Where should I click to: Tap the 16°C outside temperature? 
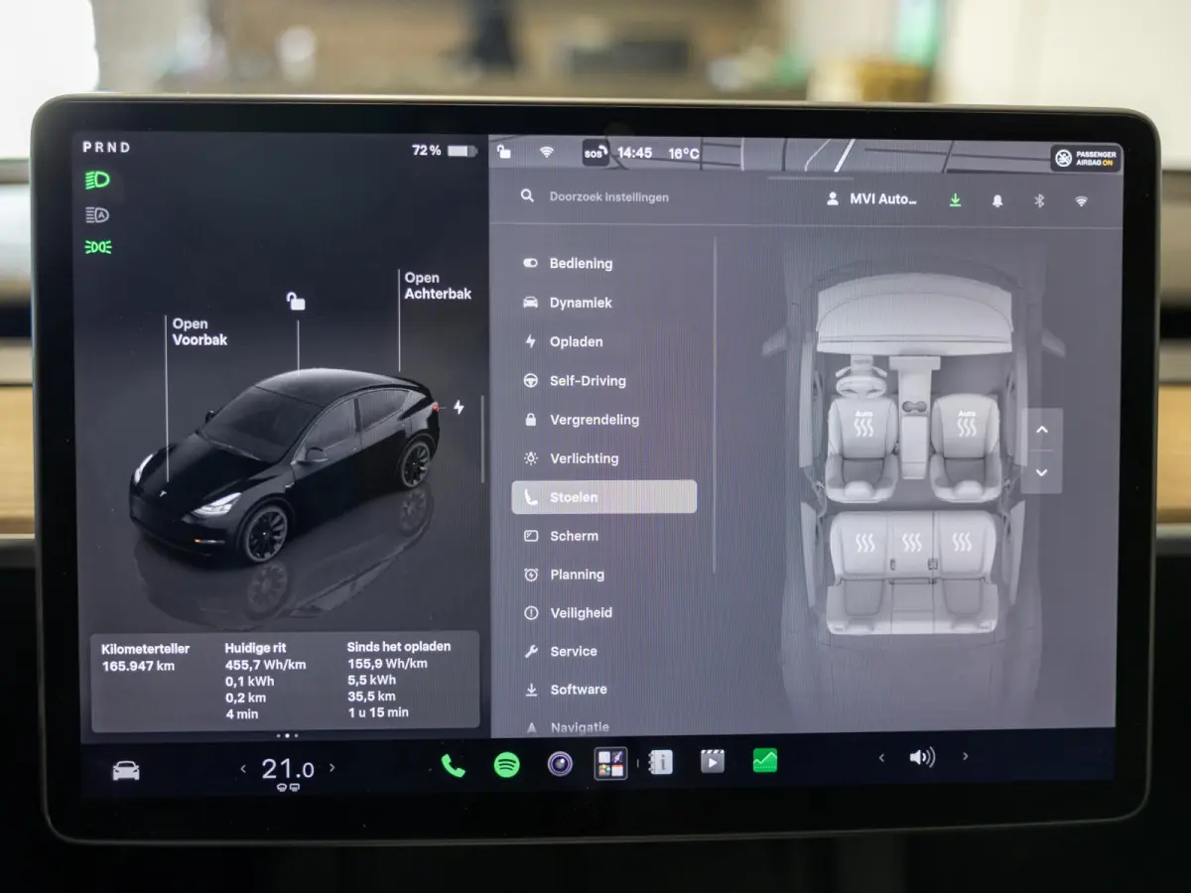click(684, 154)
